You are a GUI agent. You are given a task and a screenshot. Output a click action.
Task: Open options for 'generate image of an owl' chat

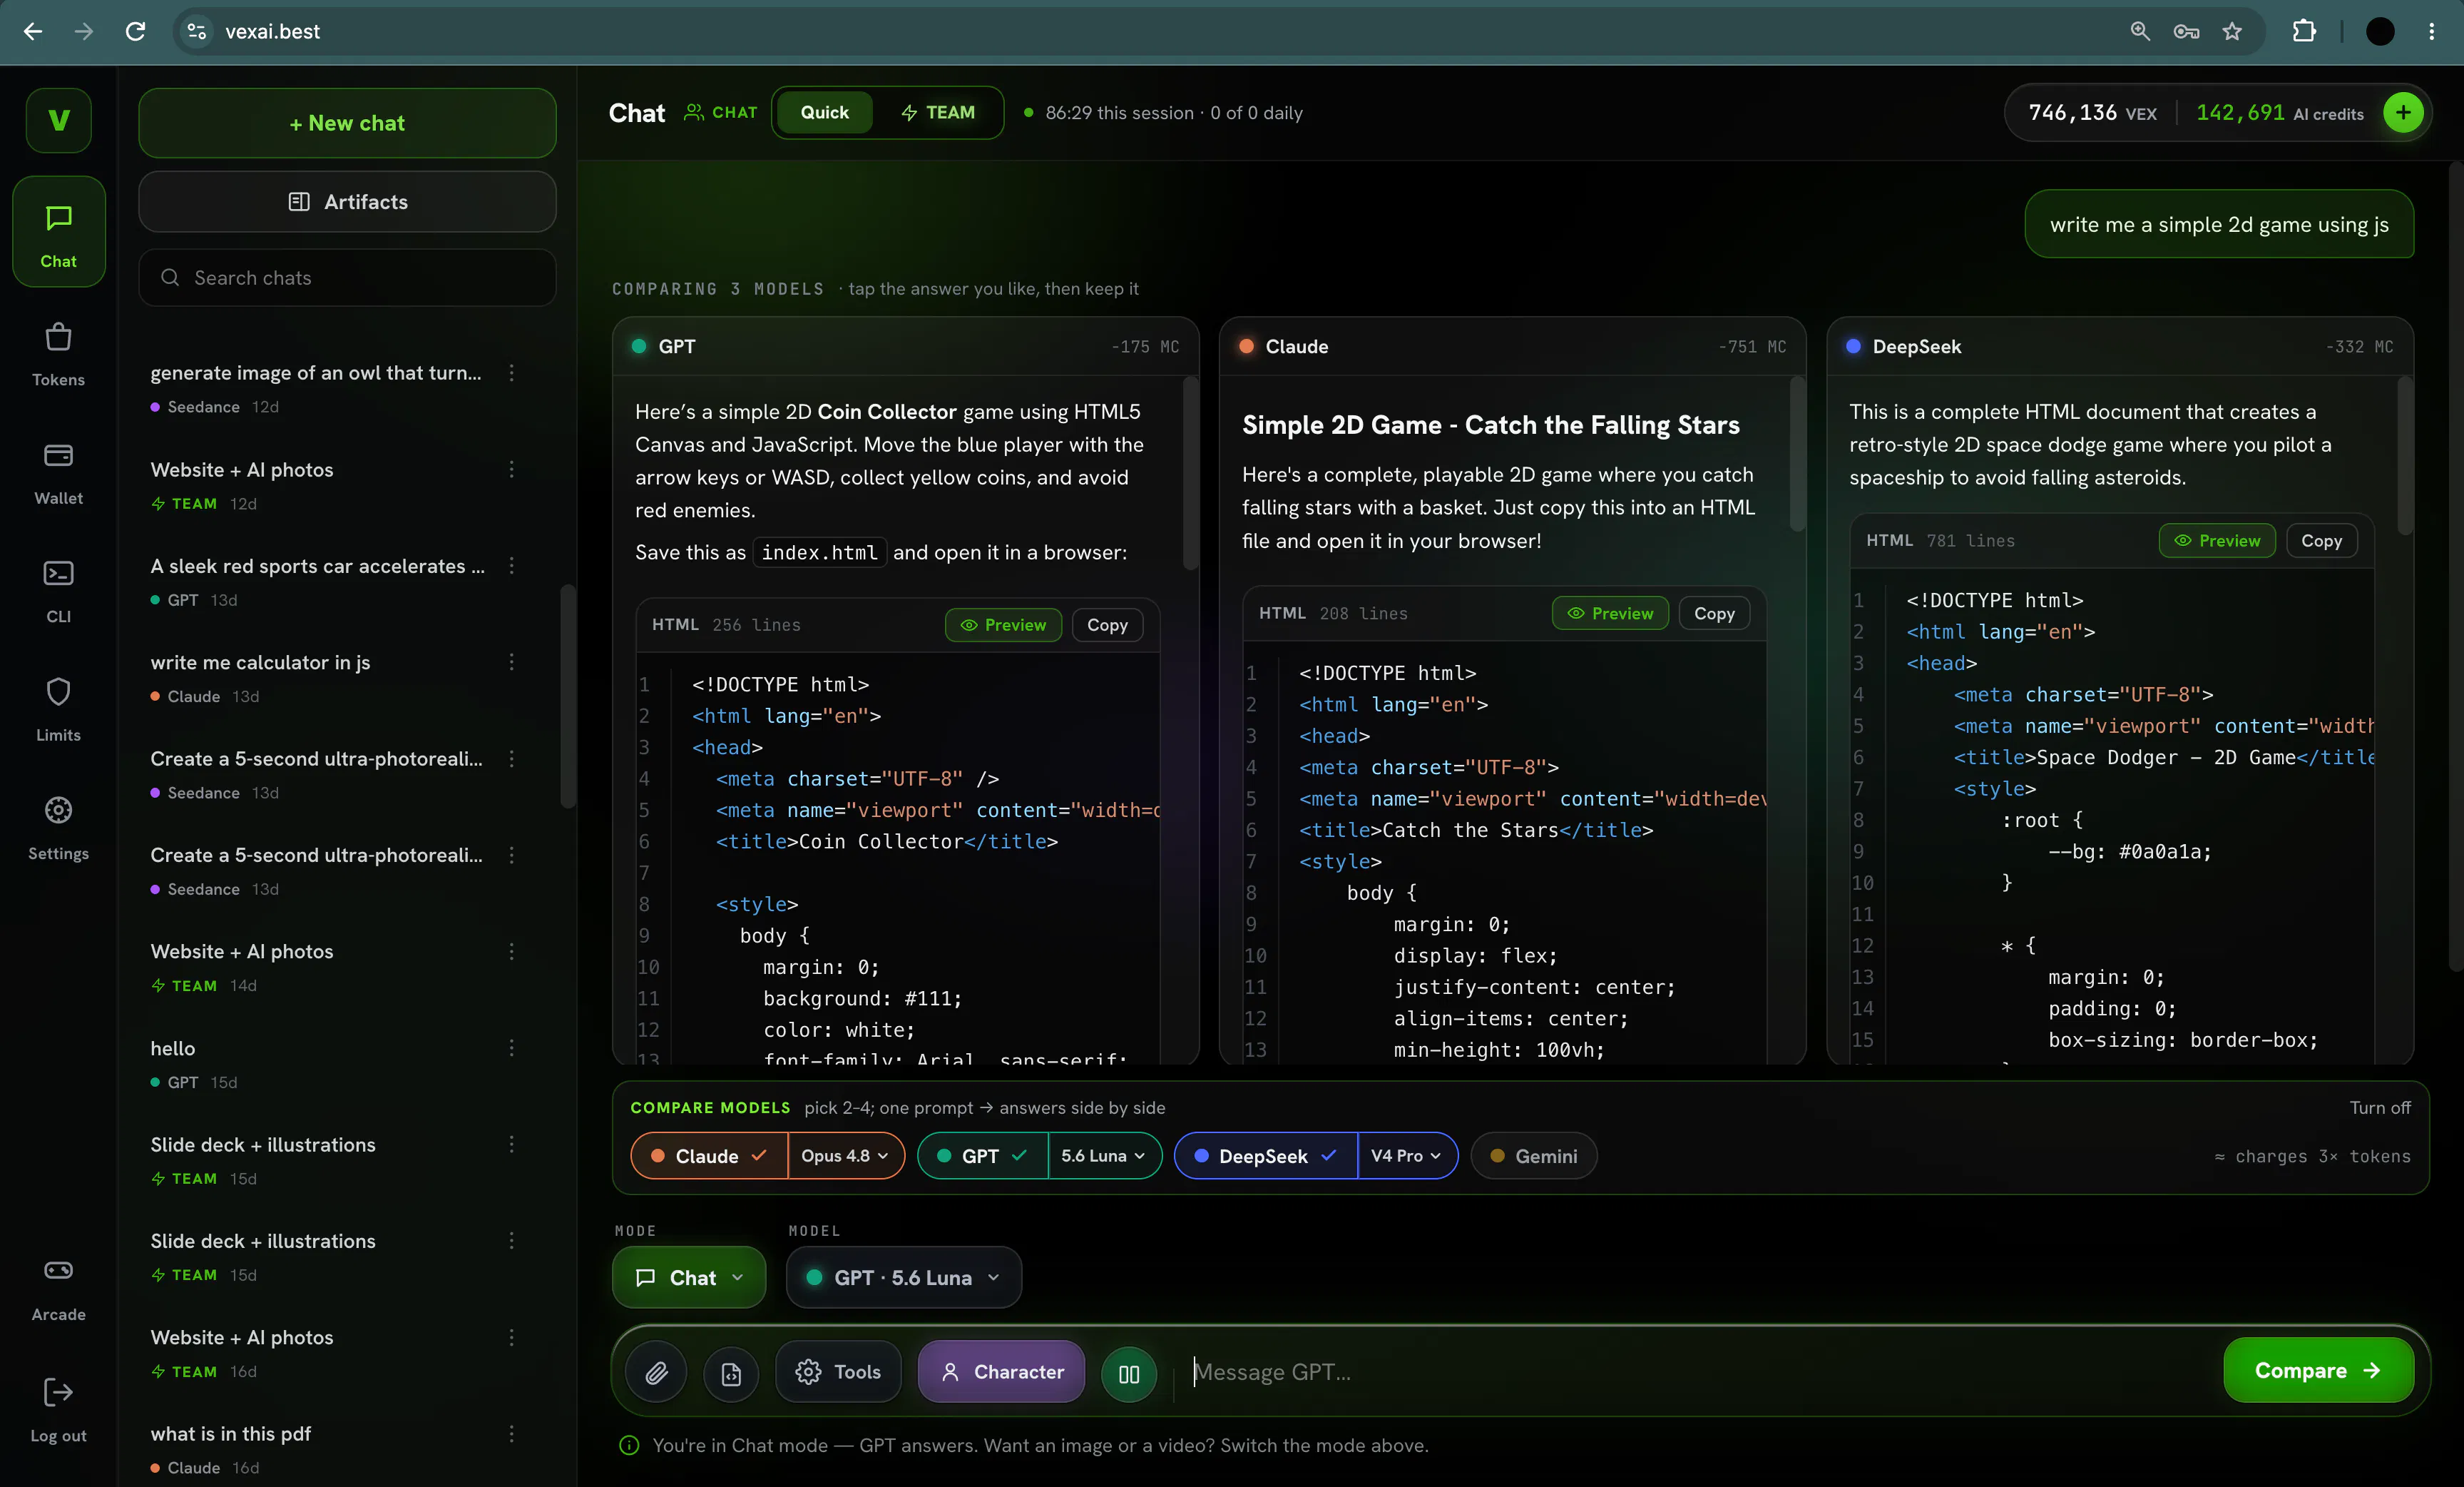click(x=511, y=372)
